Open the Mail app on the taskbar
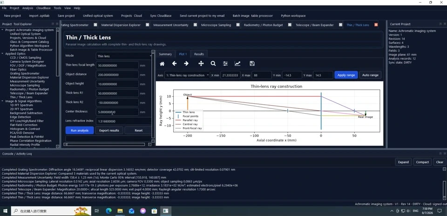Screen dimensions: 447x216 tap(131, 211)
